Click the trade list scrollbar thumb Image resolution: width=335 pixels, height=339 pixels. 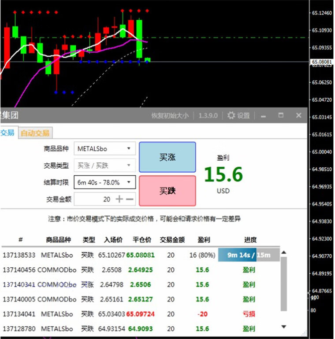click(x=284, y=284)
